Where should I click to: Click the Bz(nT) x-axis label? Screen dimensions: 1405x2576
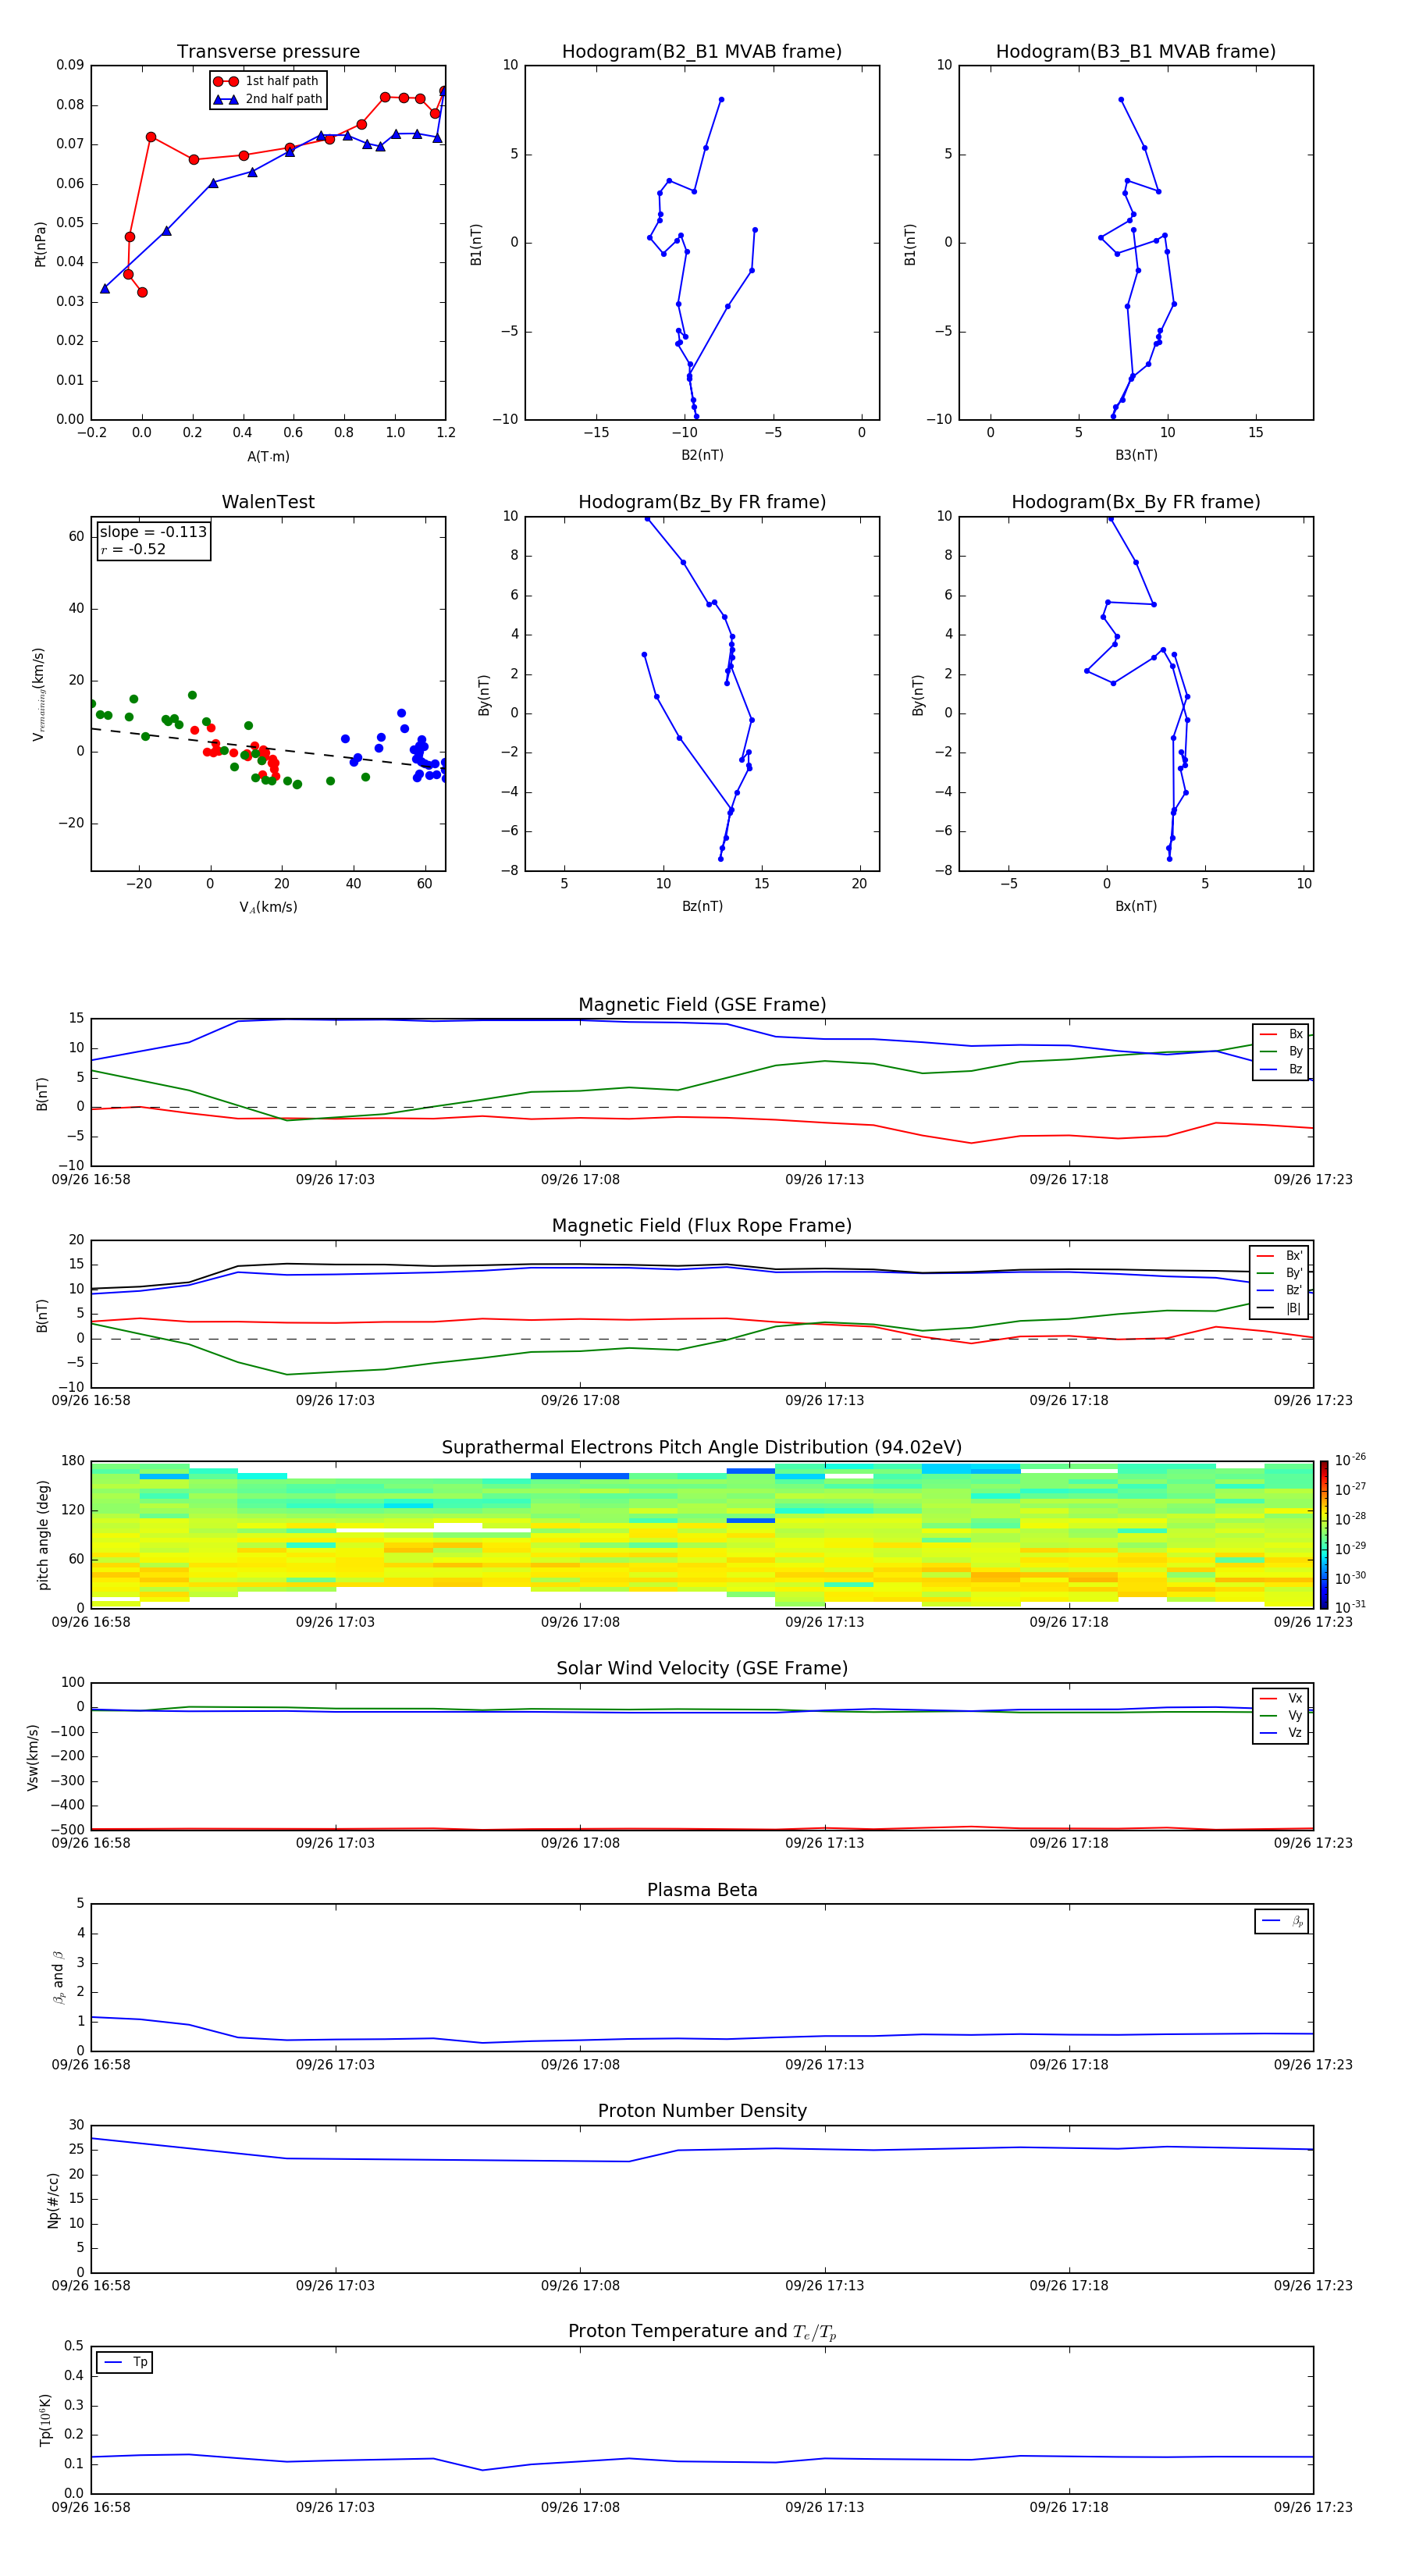click(x=702, y=906)
